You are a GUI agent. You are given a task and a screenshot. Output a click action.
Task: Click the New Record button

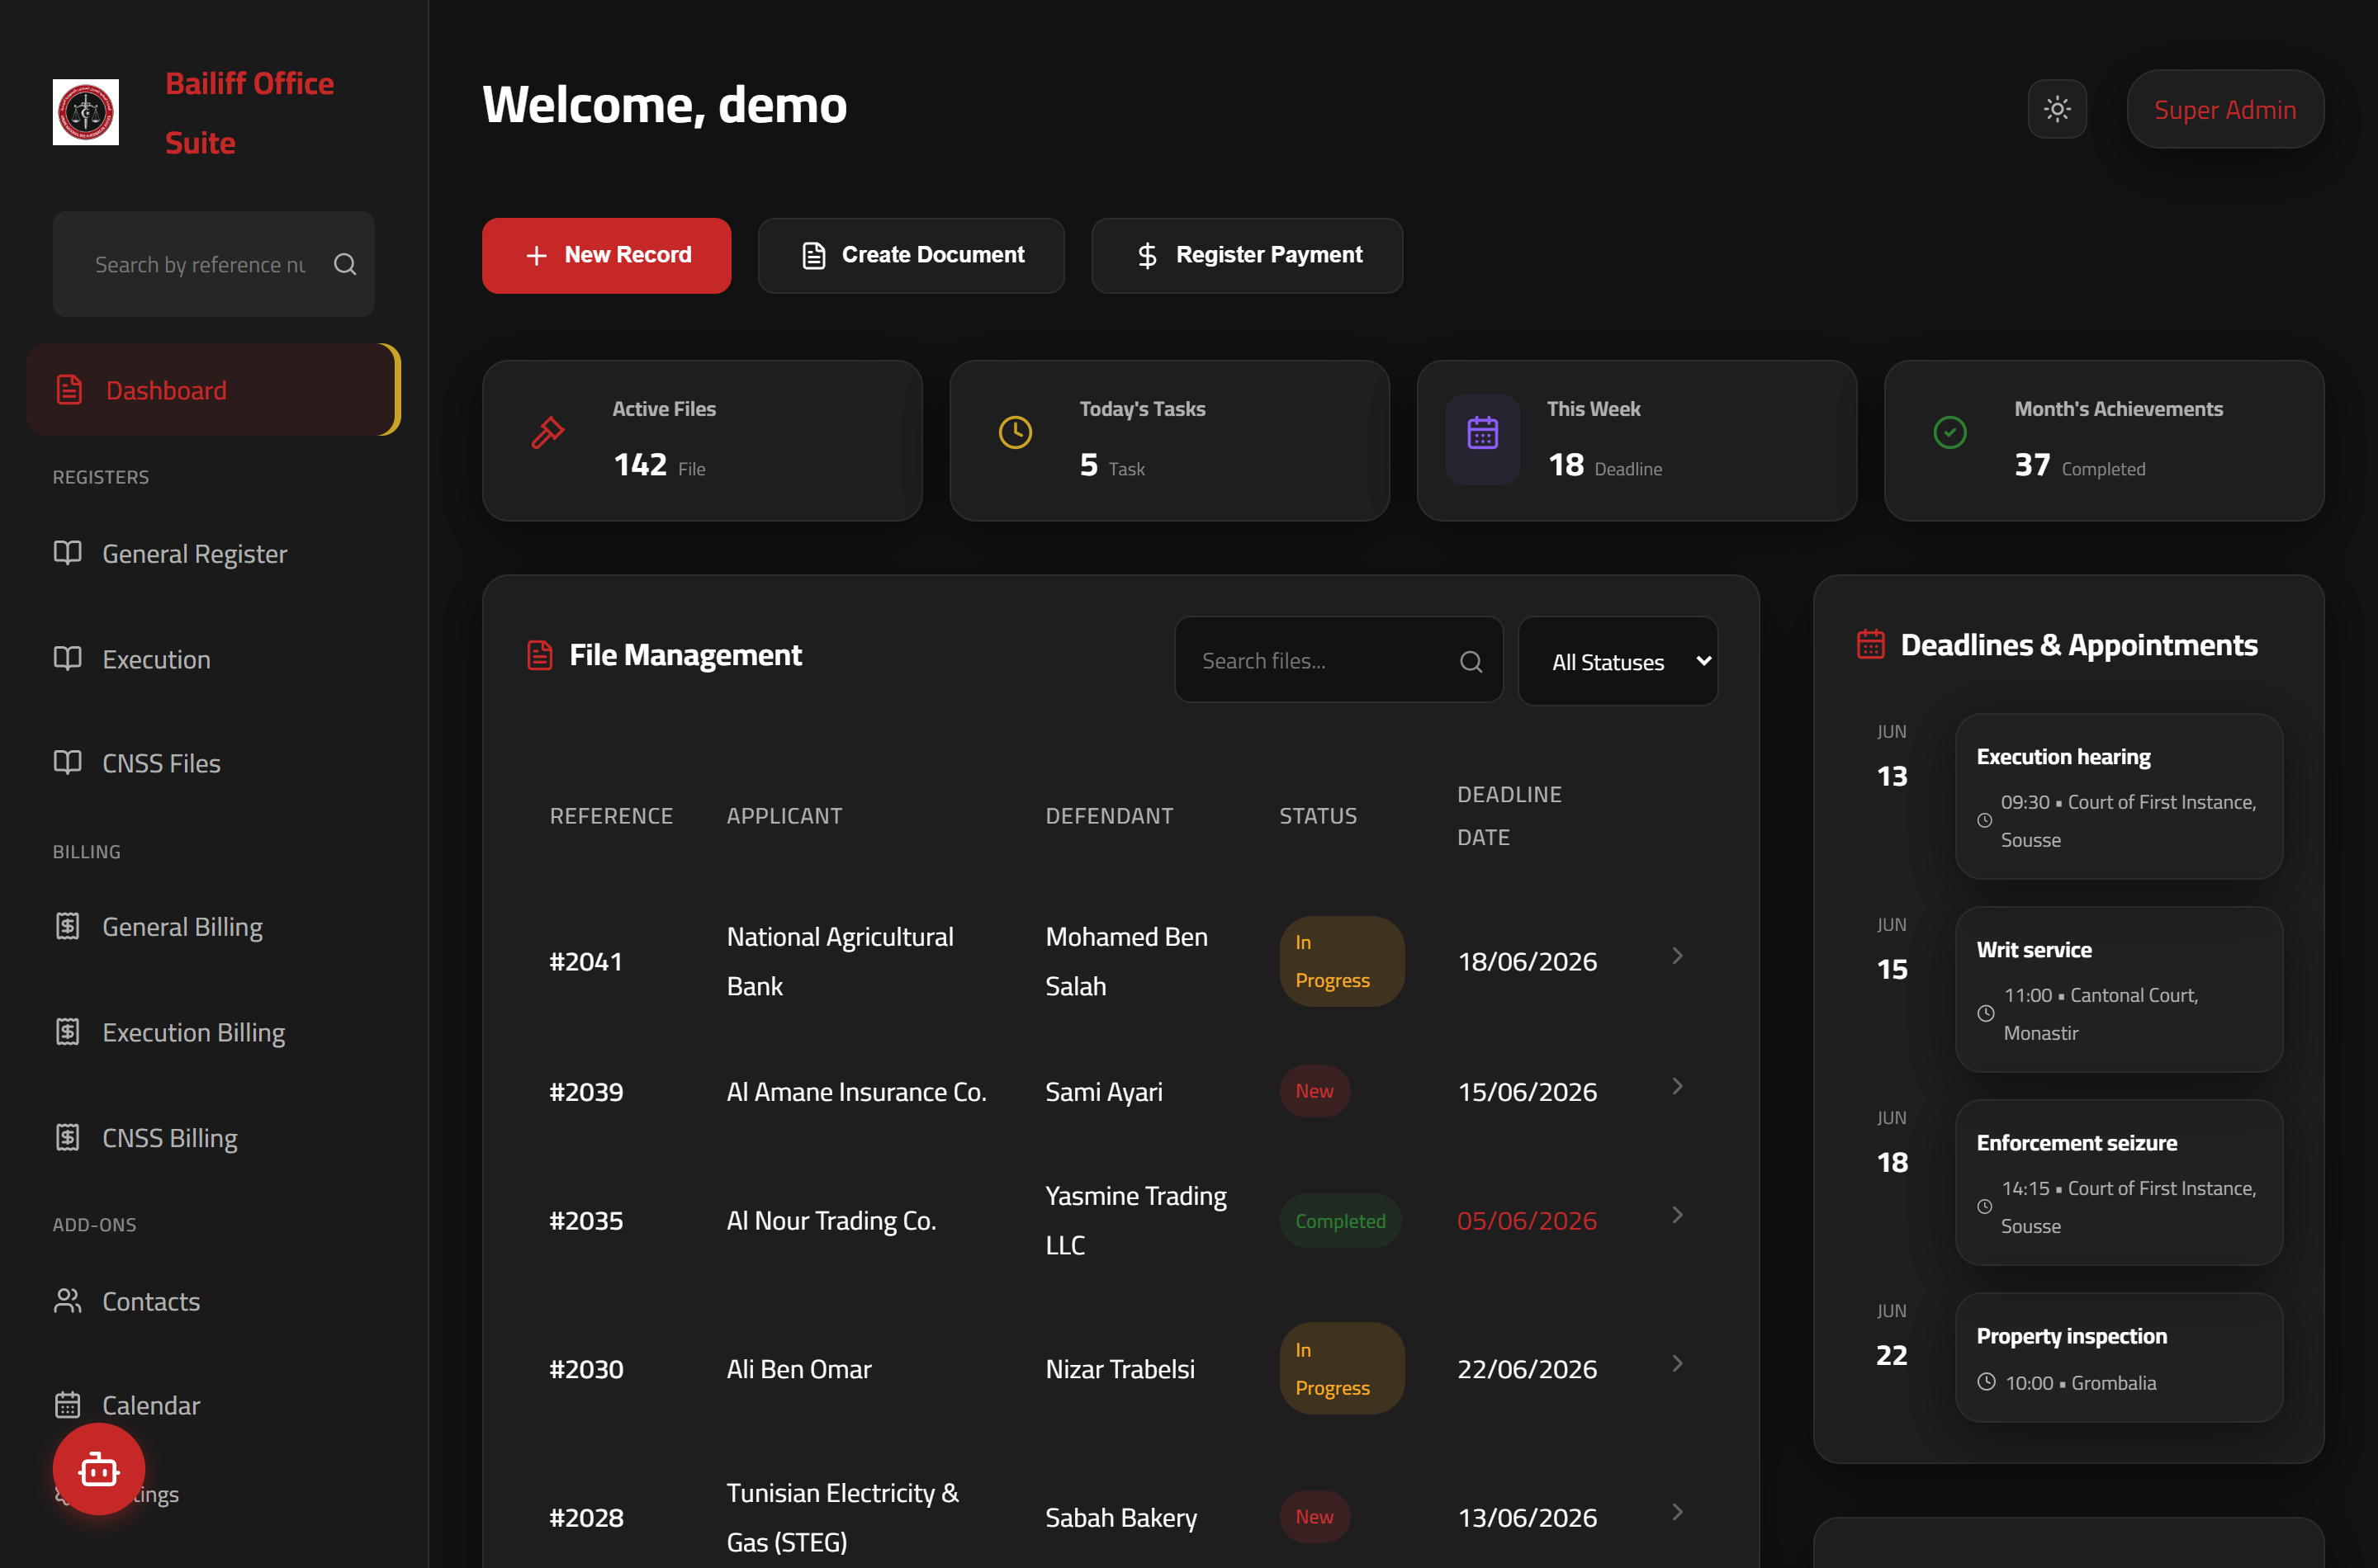click(606, 255)
